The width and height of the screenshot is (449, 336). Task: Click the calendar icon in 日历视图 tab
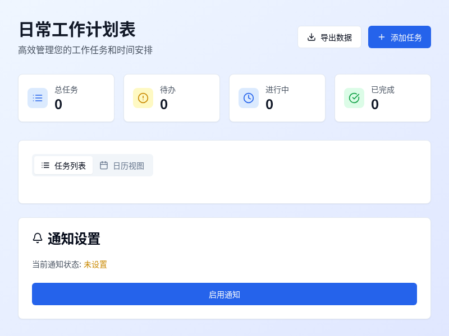104,165
